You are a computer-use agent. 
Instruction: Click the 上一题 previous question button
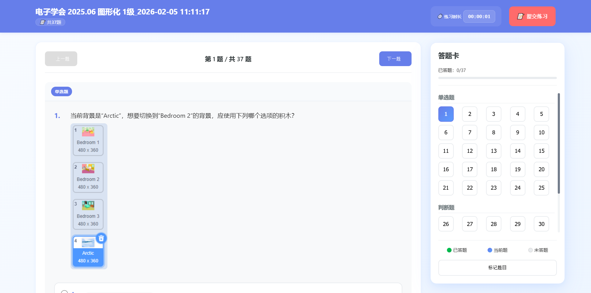(61, 59)
